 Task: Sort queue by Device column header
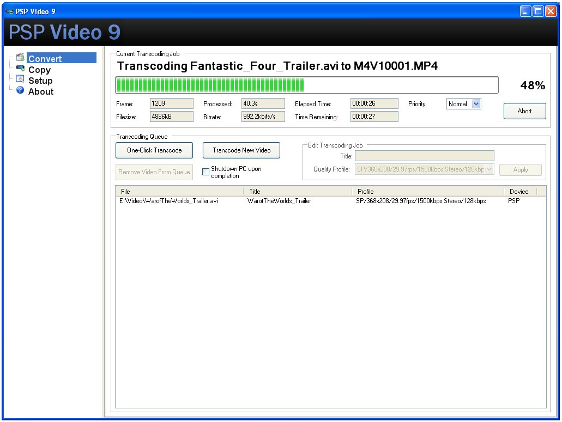[521, 192]
